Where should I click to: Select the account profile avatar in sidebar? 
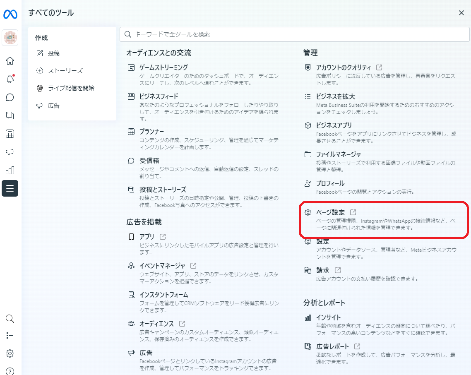(x=10, y=38)
